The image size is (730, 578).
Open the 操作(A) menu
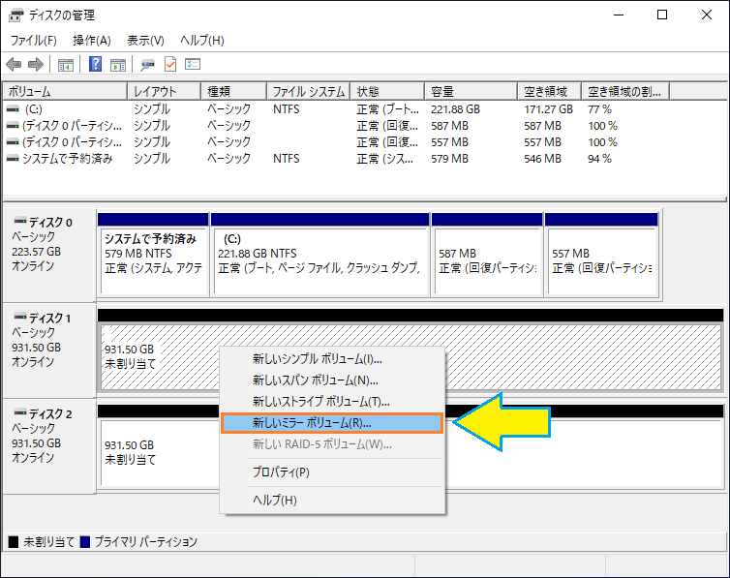(x=92, y=41)
